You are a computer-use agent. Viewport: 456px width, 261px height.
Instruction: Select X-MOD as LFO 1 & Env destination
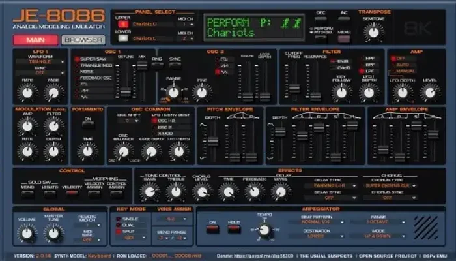point(171,134)
